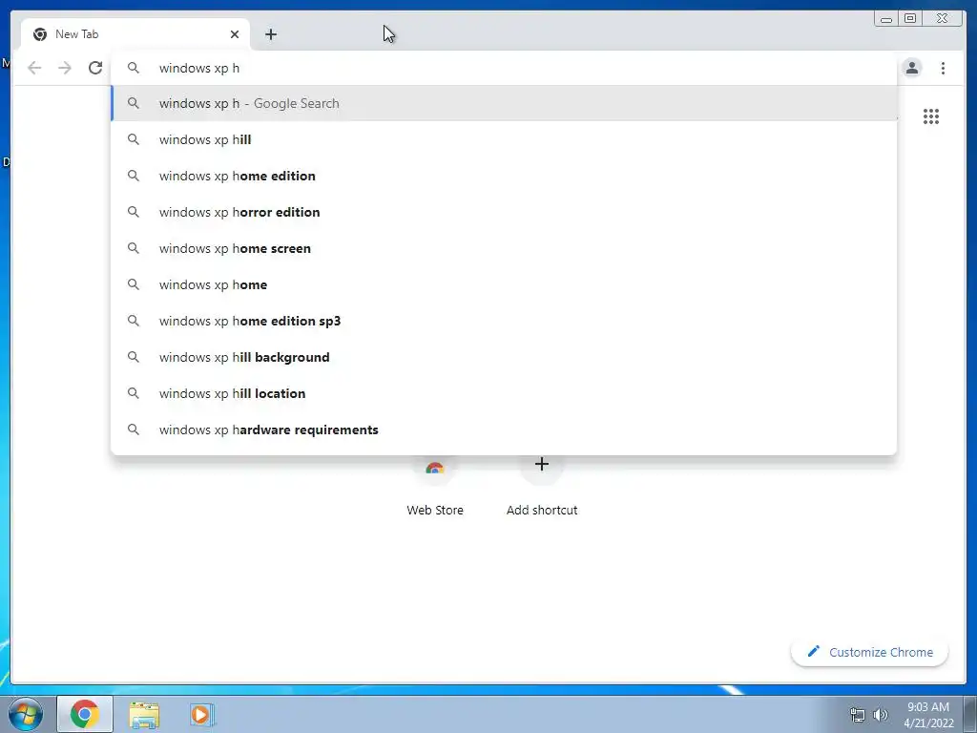The height and width of the screenshot is (733, 977).
Task: Minimize the Chrome window
Action: tap(886, 19)
